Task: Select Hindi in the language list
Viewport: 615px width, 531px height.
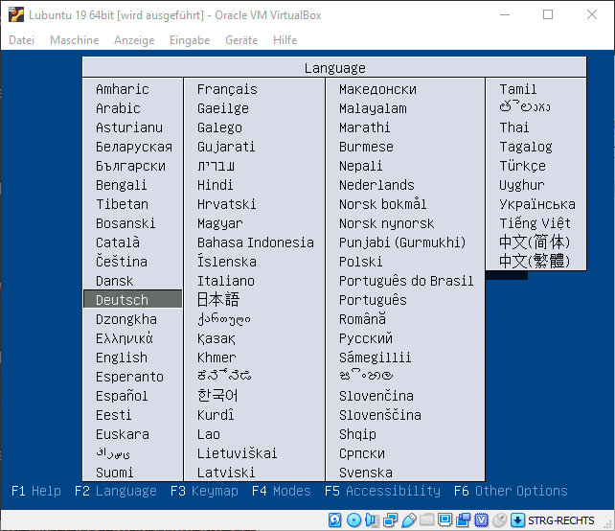Action: [215, 185]
